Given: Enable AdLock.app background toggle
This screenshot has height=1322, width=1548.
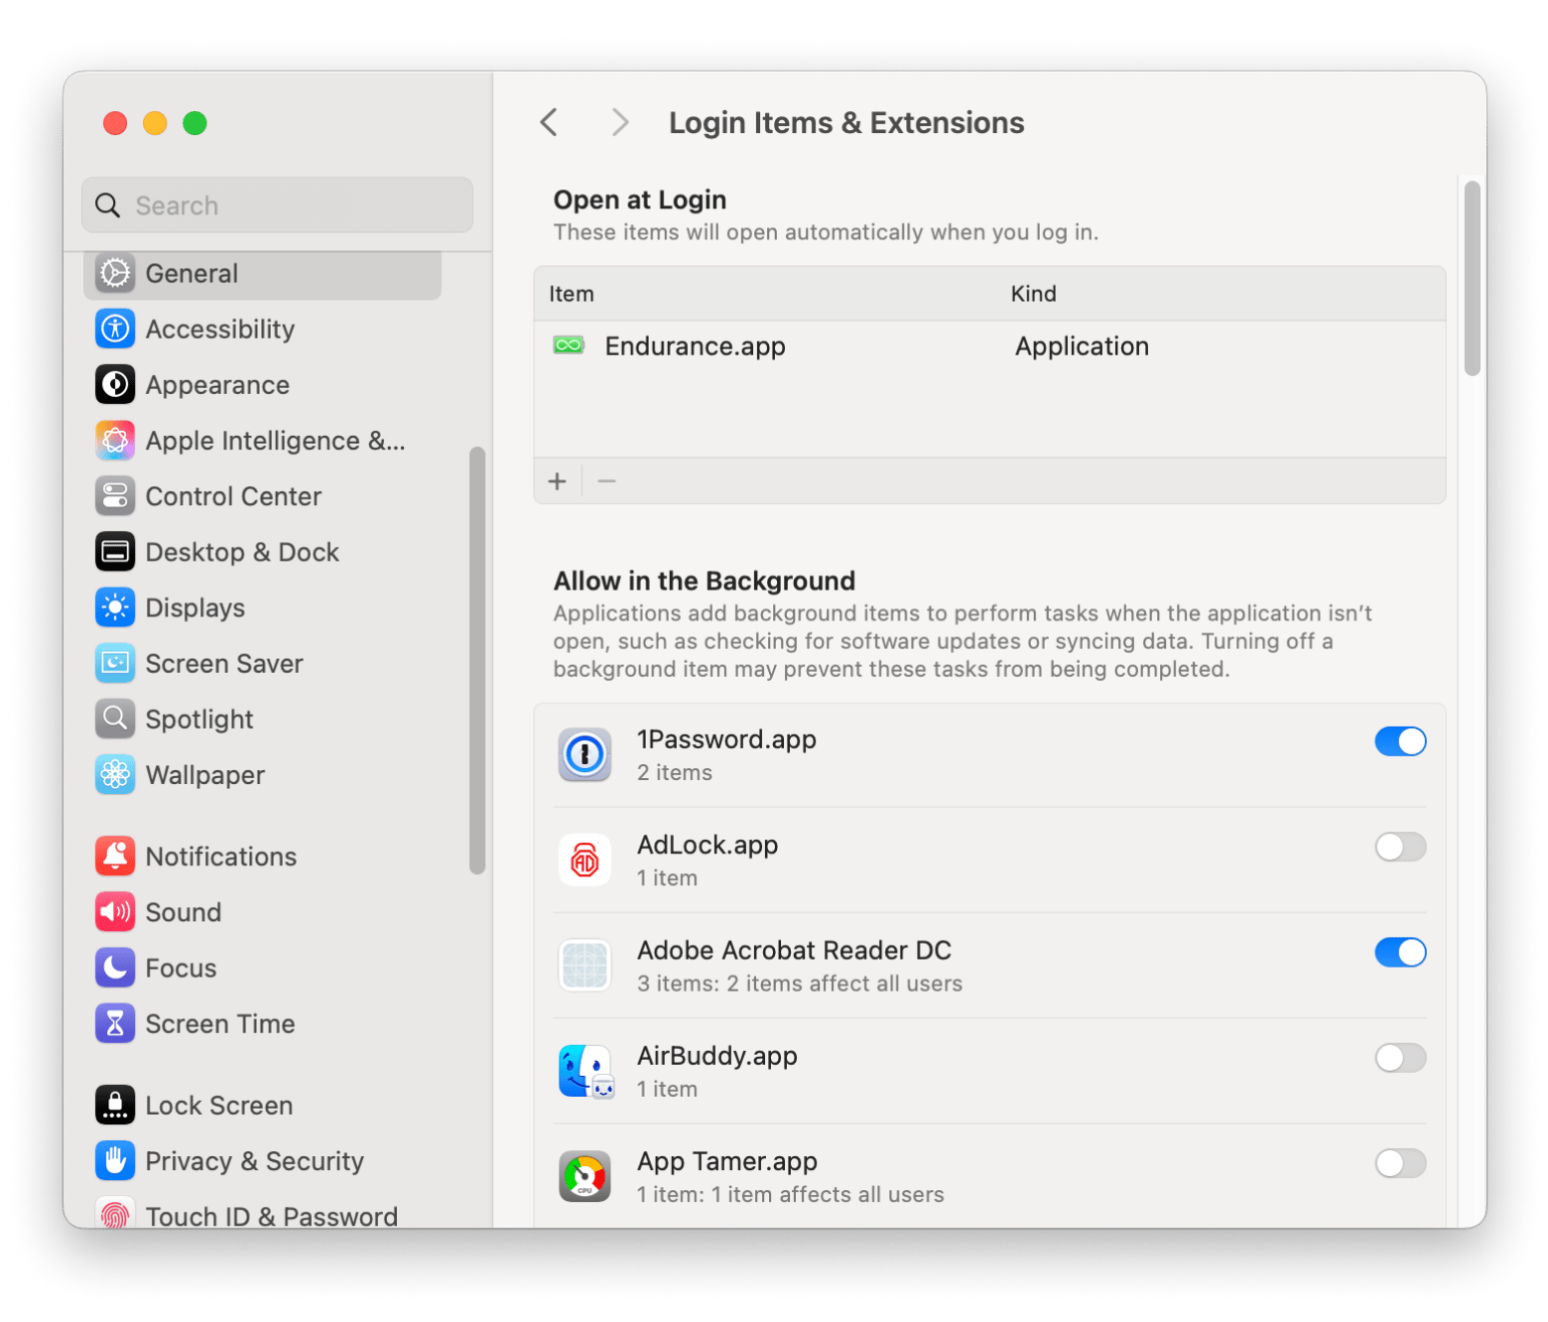Looking at the screenshot, I should click(x=1399, y=847).
